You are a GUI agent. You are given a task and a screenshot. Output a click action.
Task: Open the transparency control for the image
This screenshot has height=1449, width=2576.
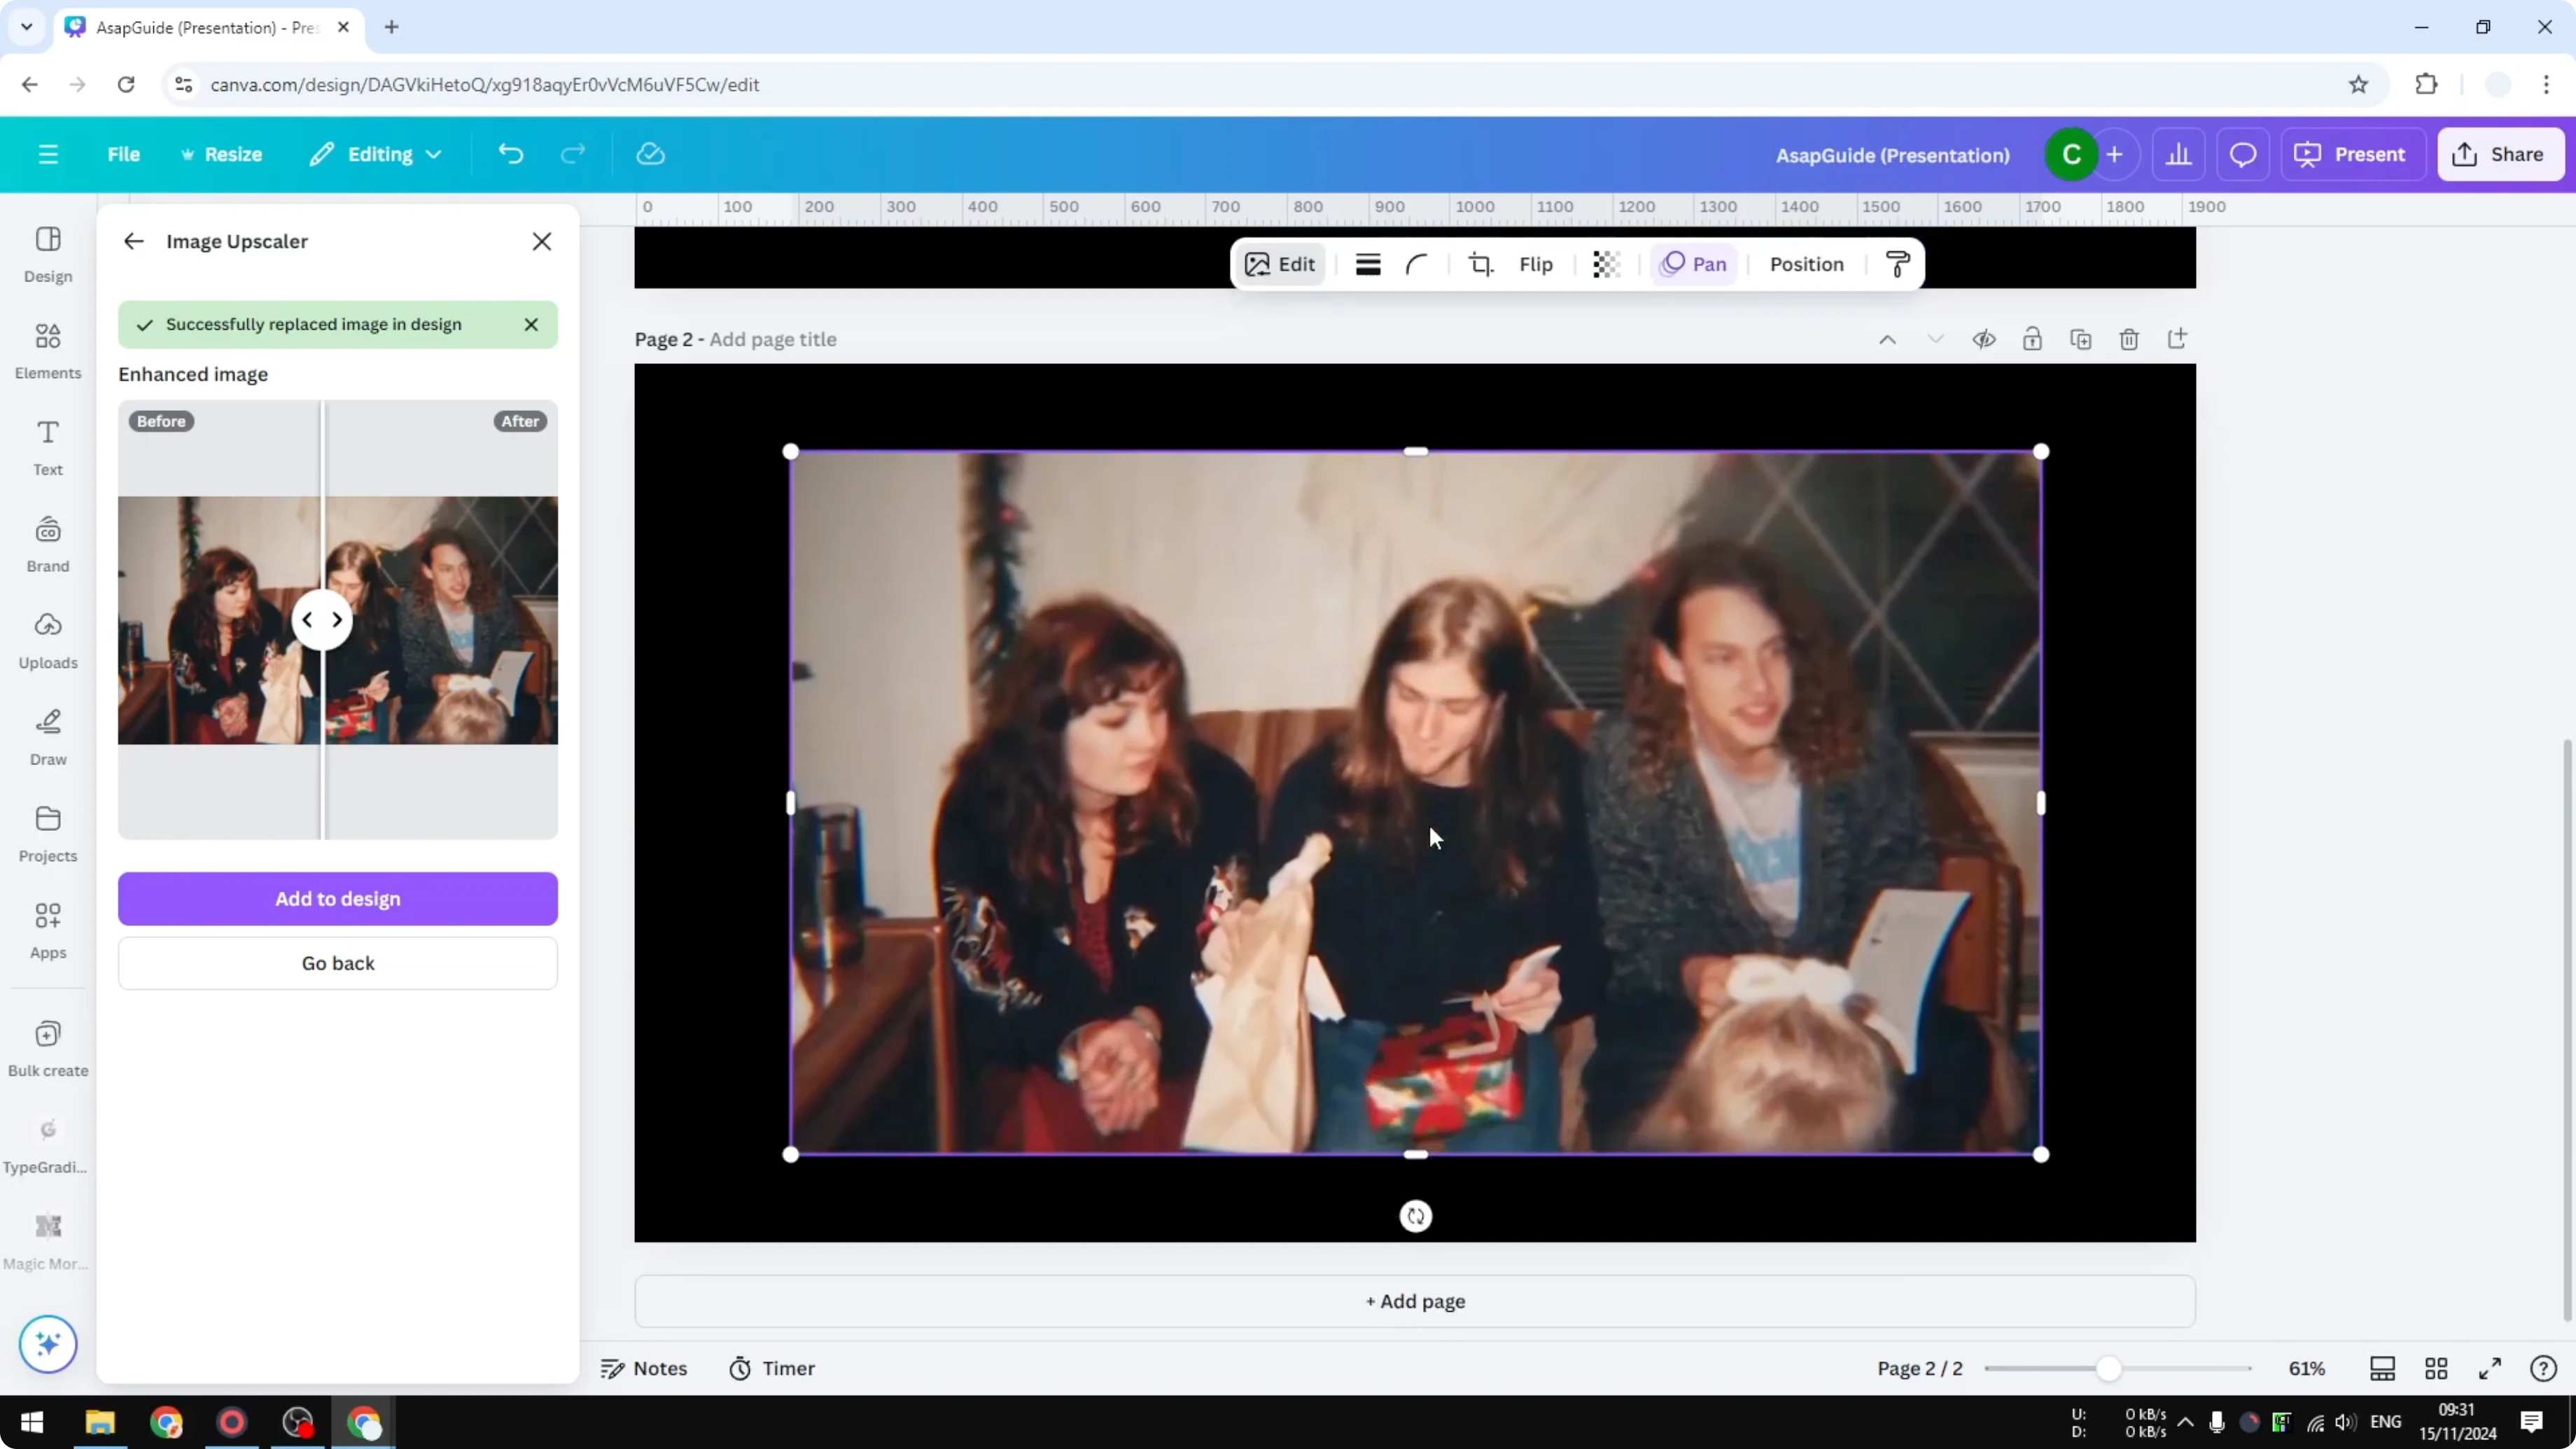pyautogui.click(x=1605, y=264)
